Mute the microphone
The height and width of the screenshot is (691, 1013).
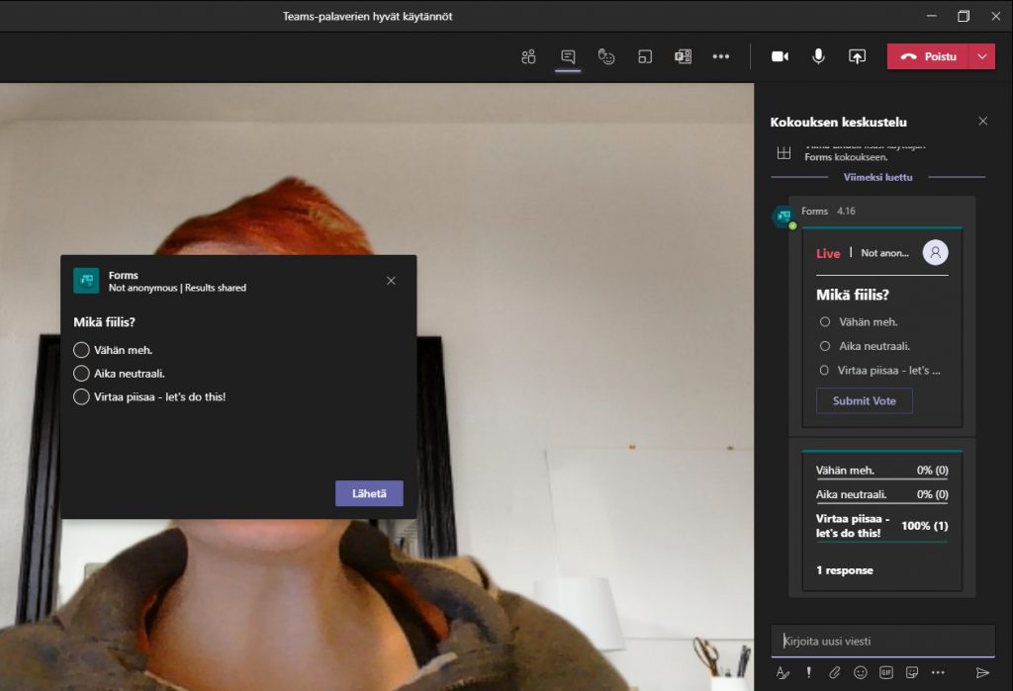(818, 56)
